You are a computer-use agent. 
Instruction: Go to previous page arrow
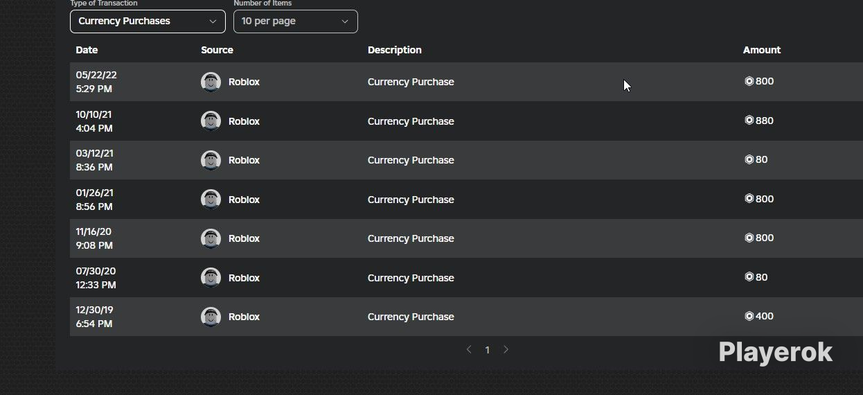(x=469, y=350)
